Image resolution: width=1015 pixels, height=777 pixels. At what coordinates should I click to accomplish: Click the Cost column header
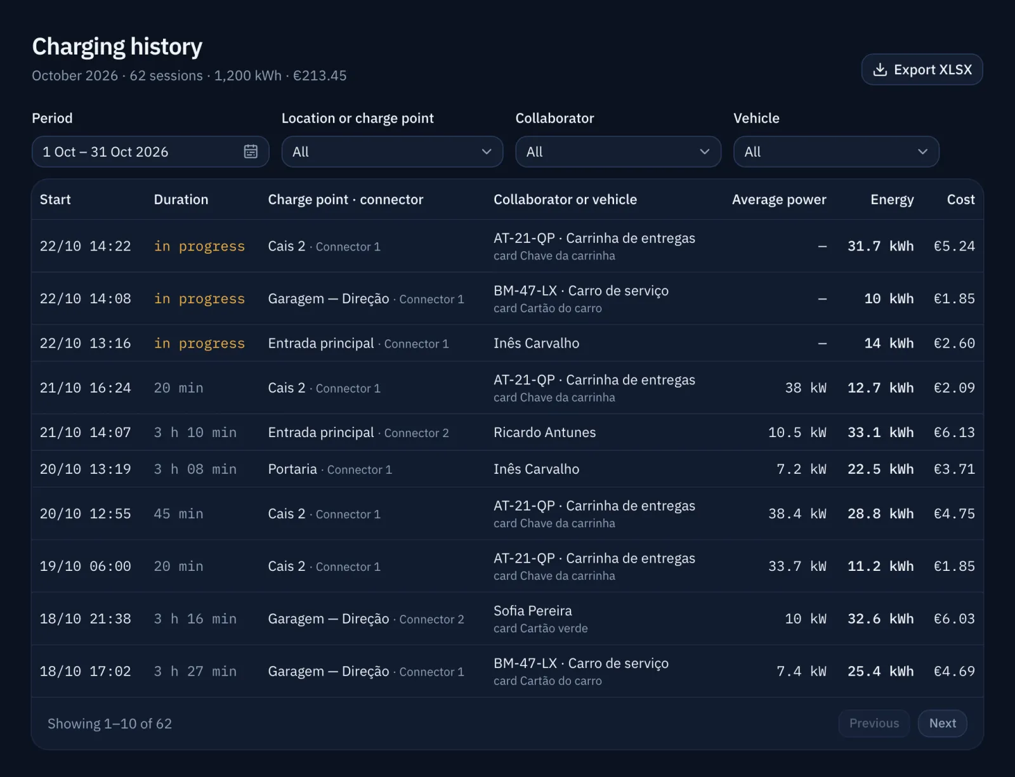[960, 199]
